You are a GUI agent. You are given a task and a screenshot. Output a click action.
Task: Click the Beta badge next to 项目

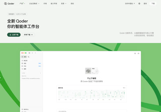pos(40,63)
